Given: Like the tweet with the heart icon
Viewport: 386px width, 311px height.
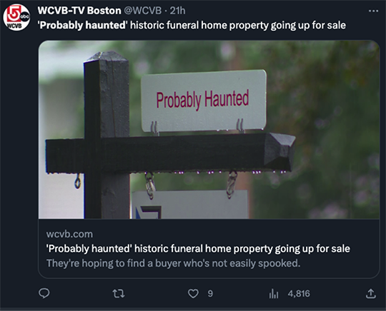Looking at the screenshot, I should (193, 294).
